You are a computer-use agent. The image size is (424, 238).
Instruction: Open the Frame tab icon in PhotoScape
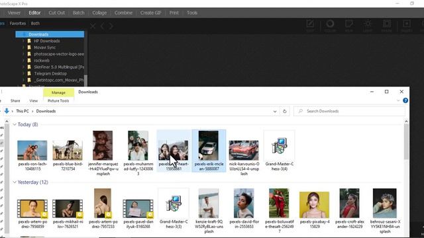pos(387,24)
